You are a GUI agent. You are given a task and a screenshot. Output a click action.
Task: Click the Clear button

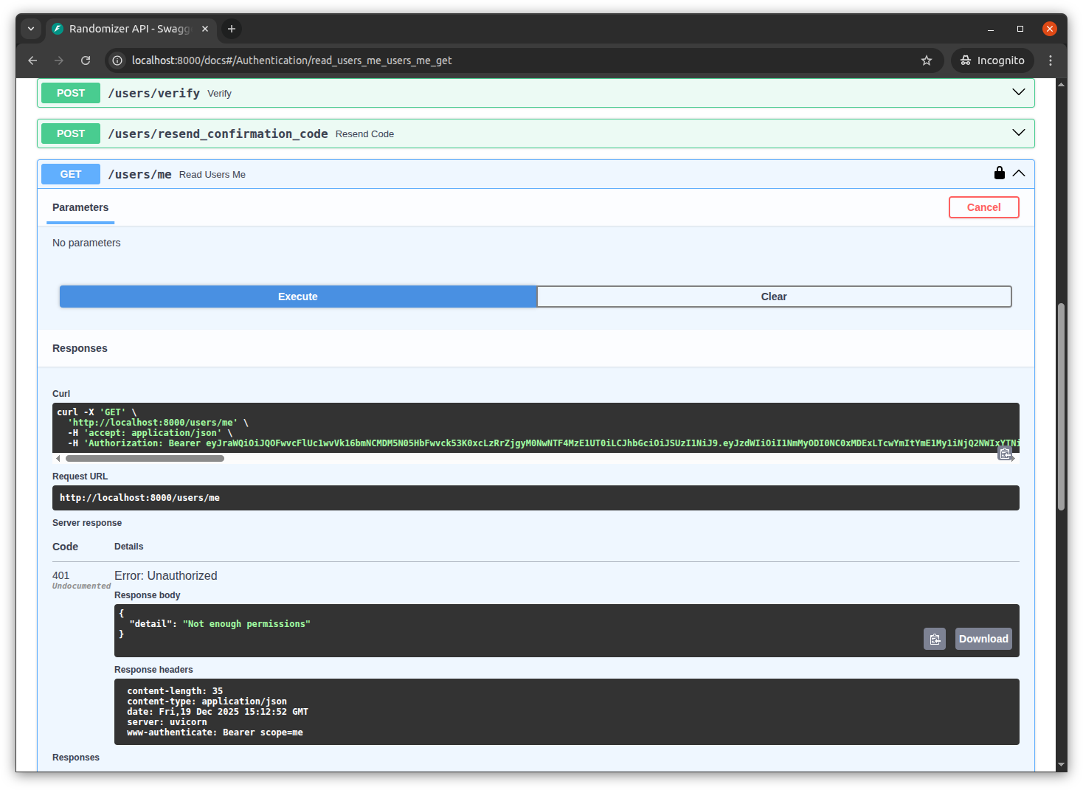pyautogui.click(x=774, y=297)
